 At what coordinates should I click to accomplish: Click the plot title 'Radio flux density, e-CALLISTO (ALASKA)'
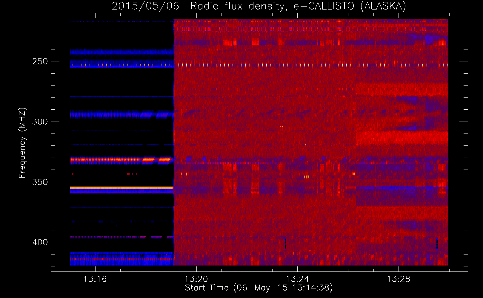[298, 6]
